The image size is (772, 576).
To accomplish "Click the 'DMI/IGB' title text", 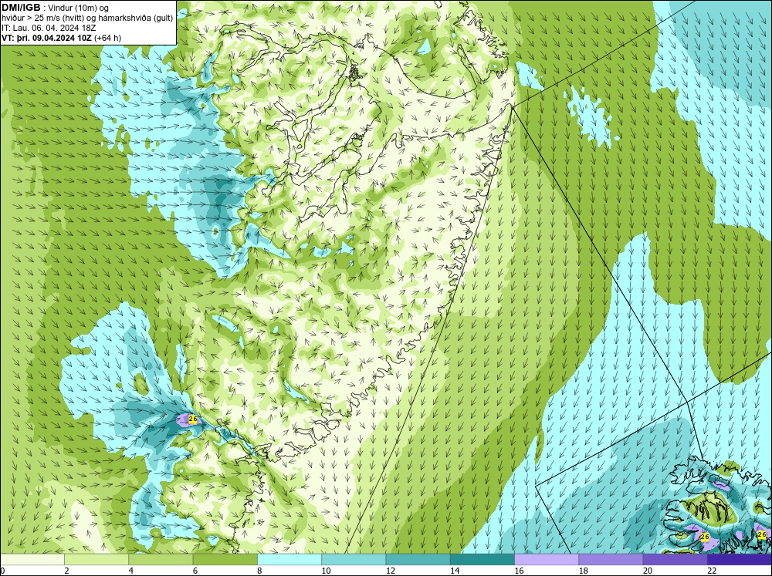I will click(21, 8).
